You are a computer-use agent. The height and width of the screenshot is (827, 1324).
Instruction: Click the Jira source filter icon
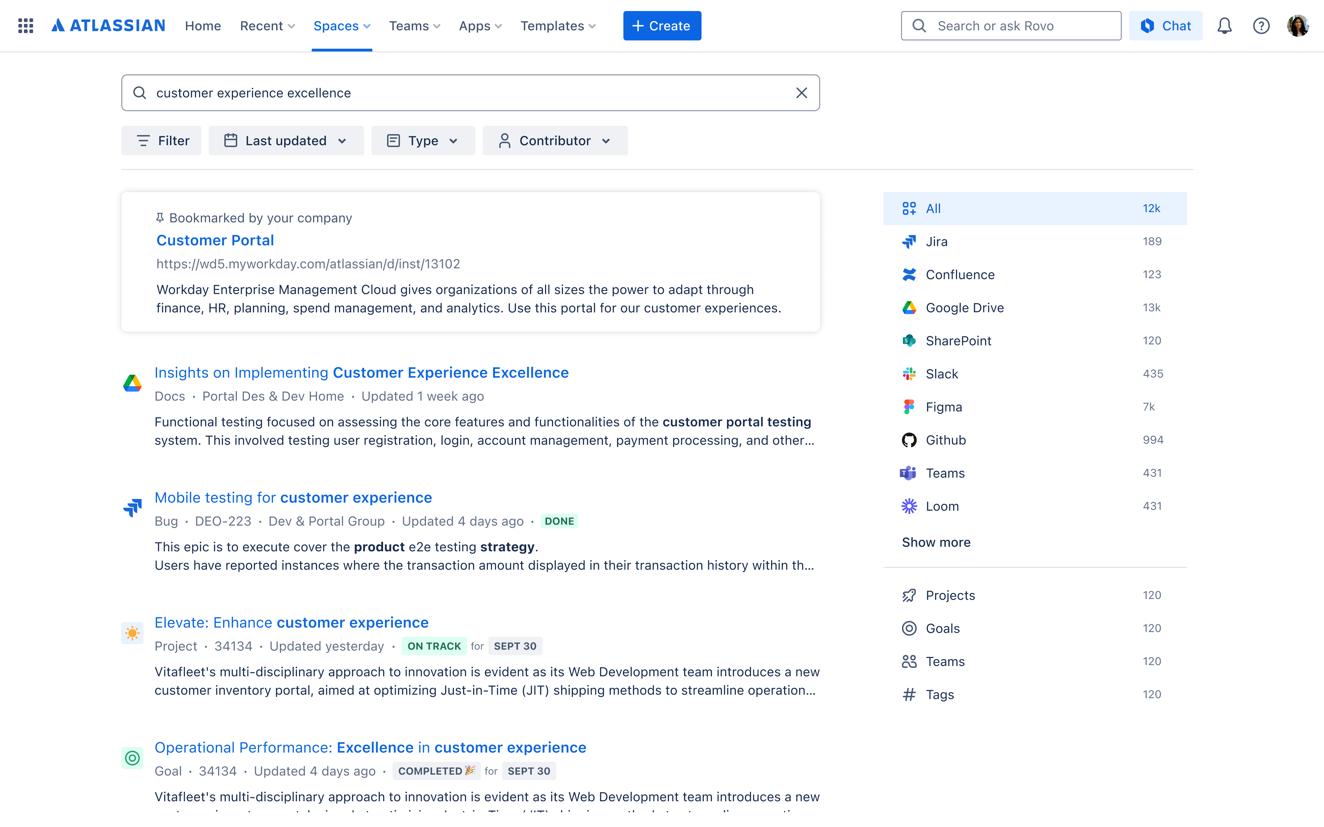[x=909, y=241]
